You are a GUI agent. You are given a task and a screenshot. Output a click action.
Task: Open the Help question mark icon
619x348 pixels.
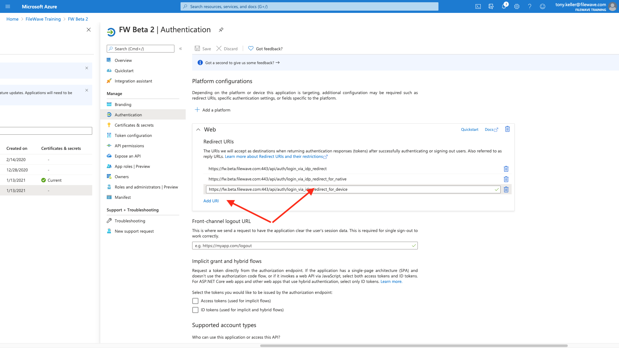[530, 6]
